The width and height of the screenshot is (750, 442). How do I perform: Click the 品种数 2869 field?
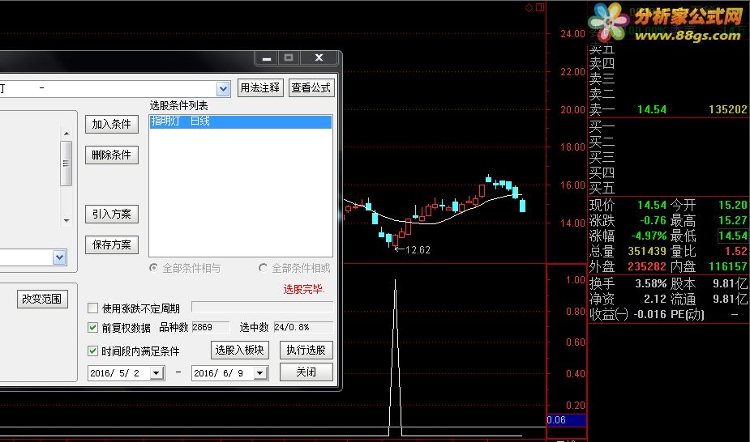point(211,327)
